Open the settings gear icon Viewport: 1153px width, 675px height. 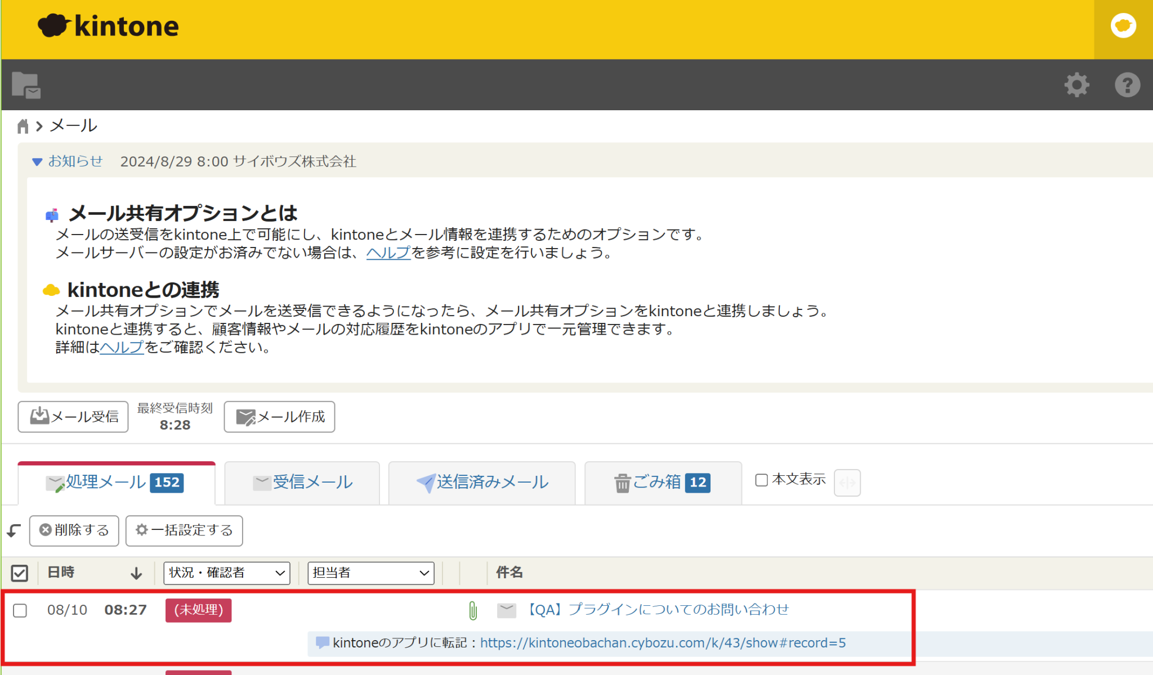click(1076, 84)
